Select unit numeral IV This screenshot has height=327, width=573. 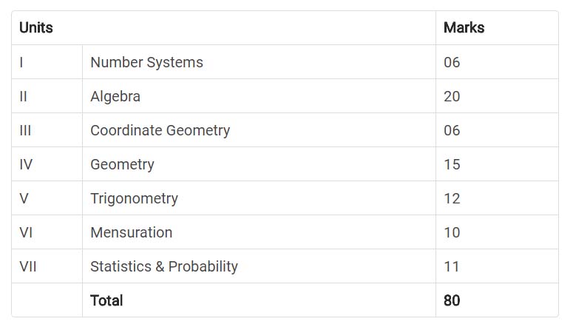pos(26,164)
